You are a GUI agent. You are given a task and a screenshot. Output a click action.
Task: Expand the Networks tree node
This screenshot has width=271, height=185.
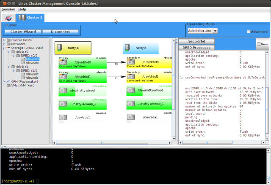point(4,44)
